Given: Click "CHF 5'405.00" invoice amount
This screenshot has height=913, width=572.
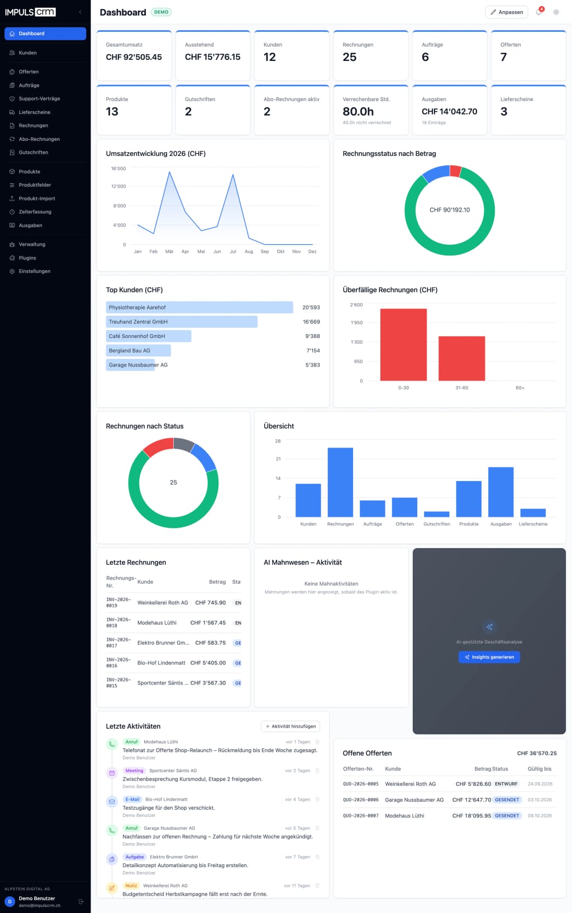Looking at the screenshot, I should 208,663.
